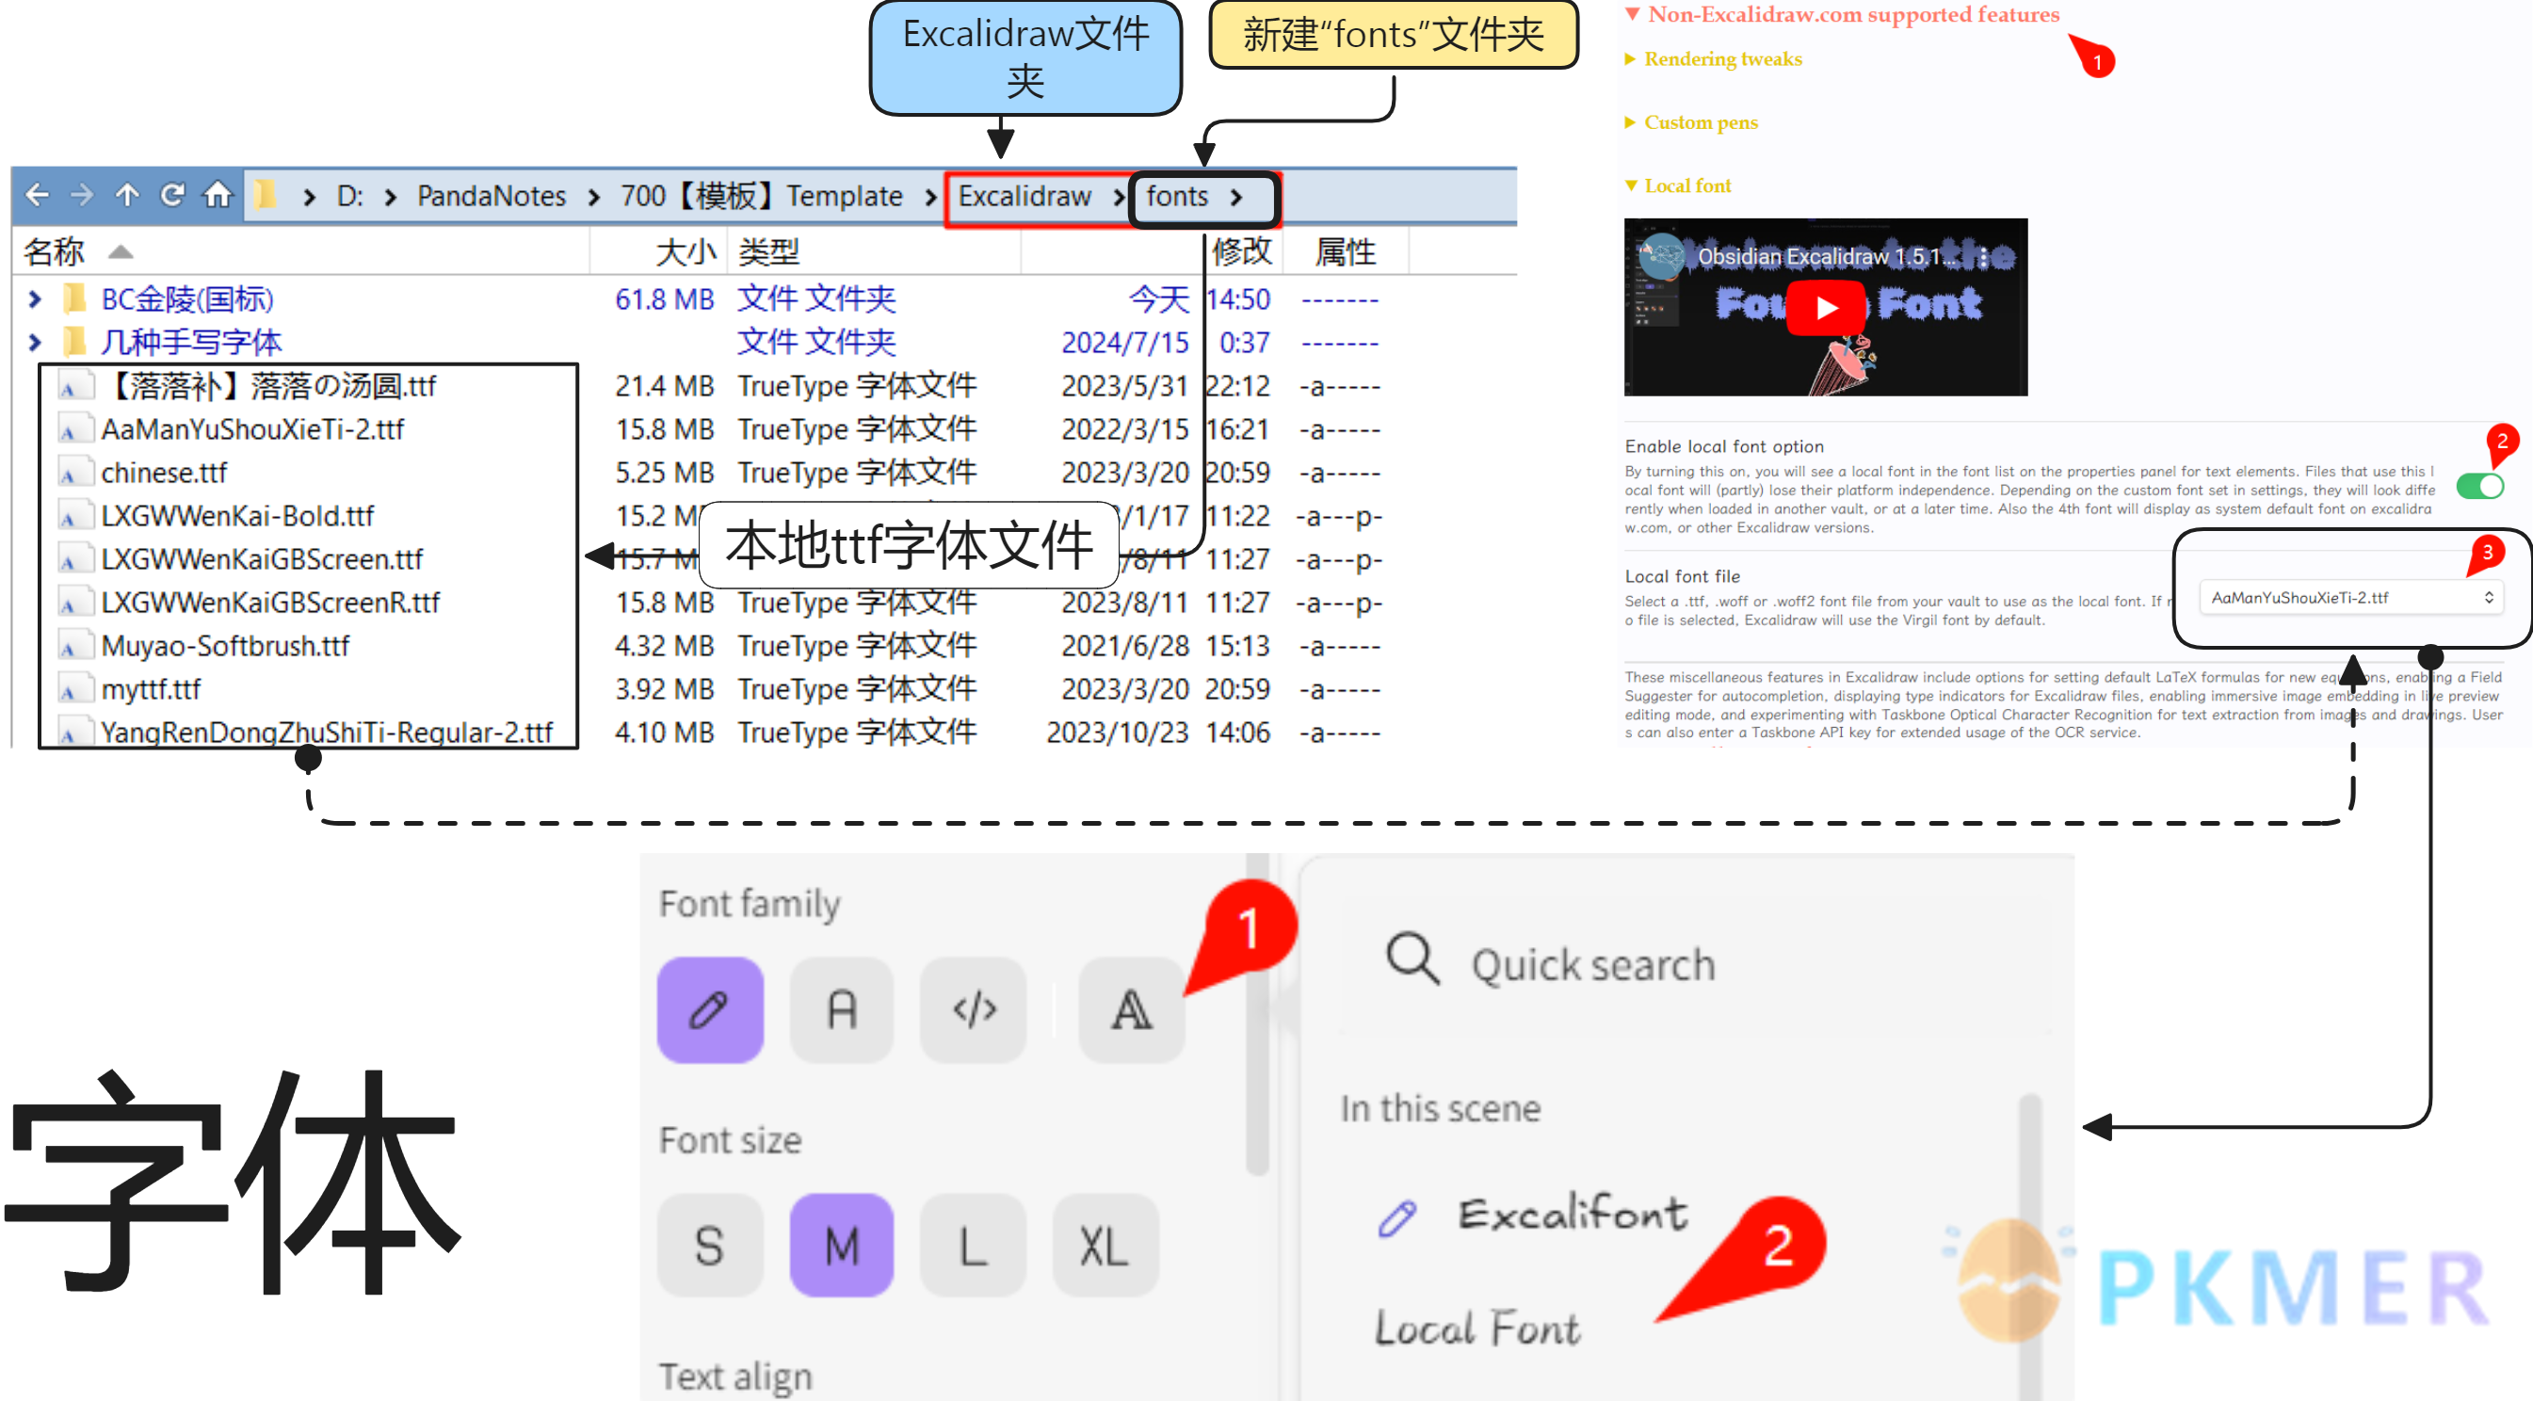Click the font list vertical scrollbar
The width and height of the screenshot is (2533, 1401).
coord(2030,1247)
